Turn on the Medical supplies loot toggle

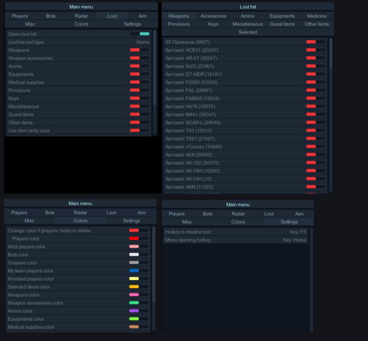(140, 82)
